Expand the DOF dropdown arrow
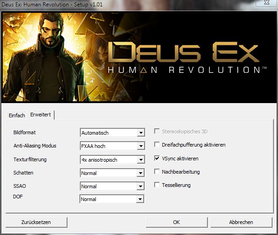 coord(140,199)
